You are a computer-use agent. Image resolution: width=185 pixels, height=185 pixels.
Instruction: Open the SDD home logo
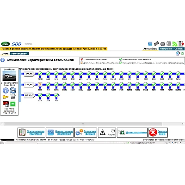click(17, 44)
